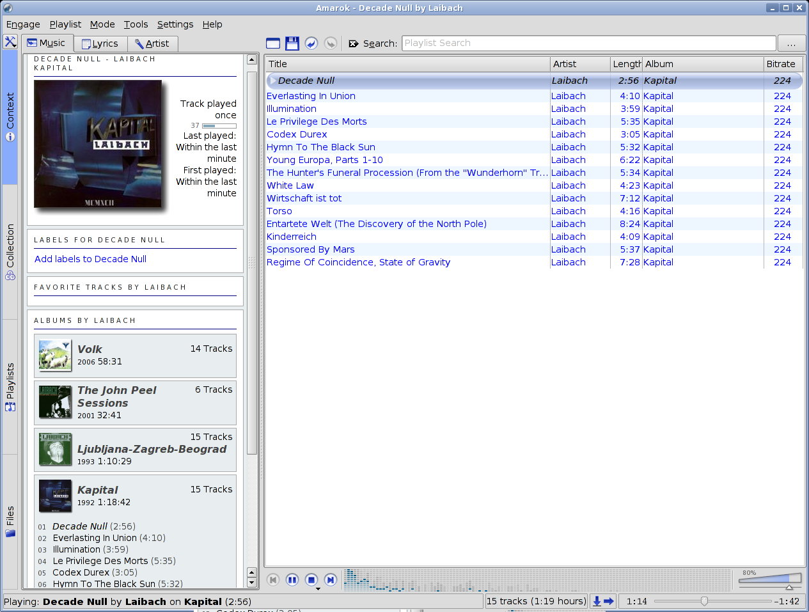Open the Collection sidebar tab
The image size is (809, 612).
(x=10, y=251)
